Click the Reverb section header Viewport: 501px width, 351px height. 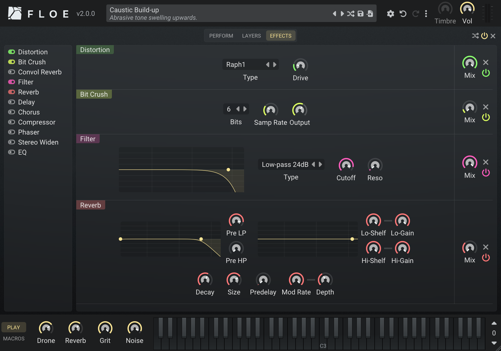pos(90,205)
